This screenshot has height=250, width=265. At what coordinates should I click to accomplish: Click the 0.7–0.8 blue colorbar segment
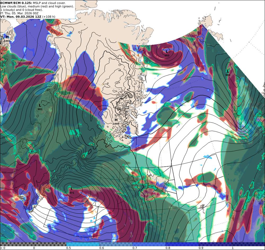click(149, 244)
